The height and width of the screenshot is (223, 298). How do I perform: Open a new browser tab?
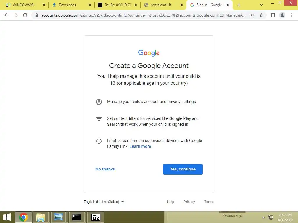coord(239,5)
